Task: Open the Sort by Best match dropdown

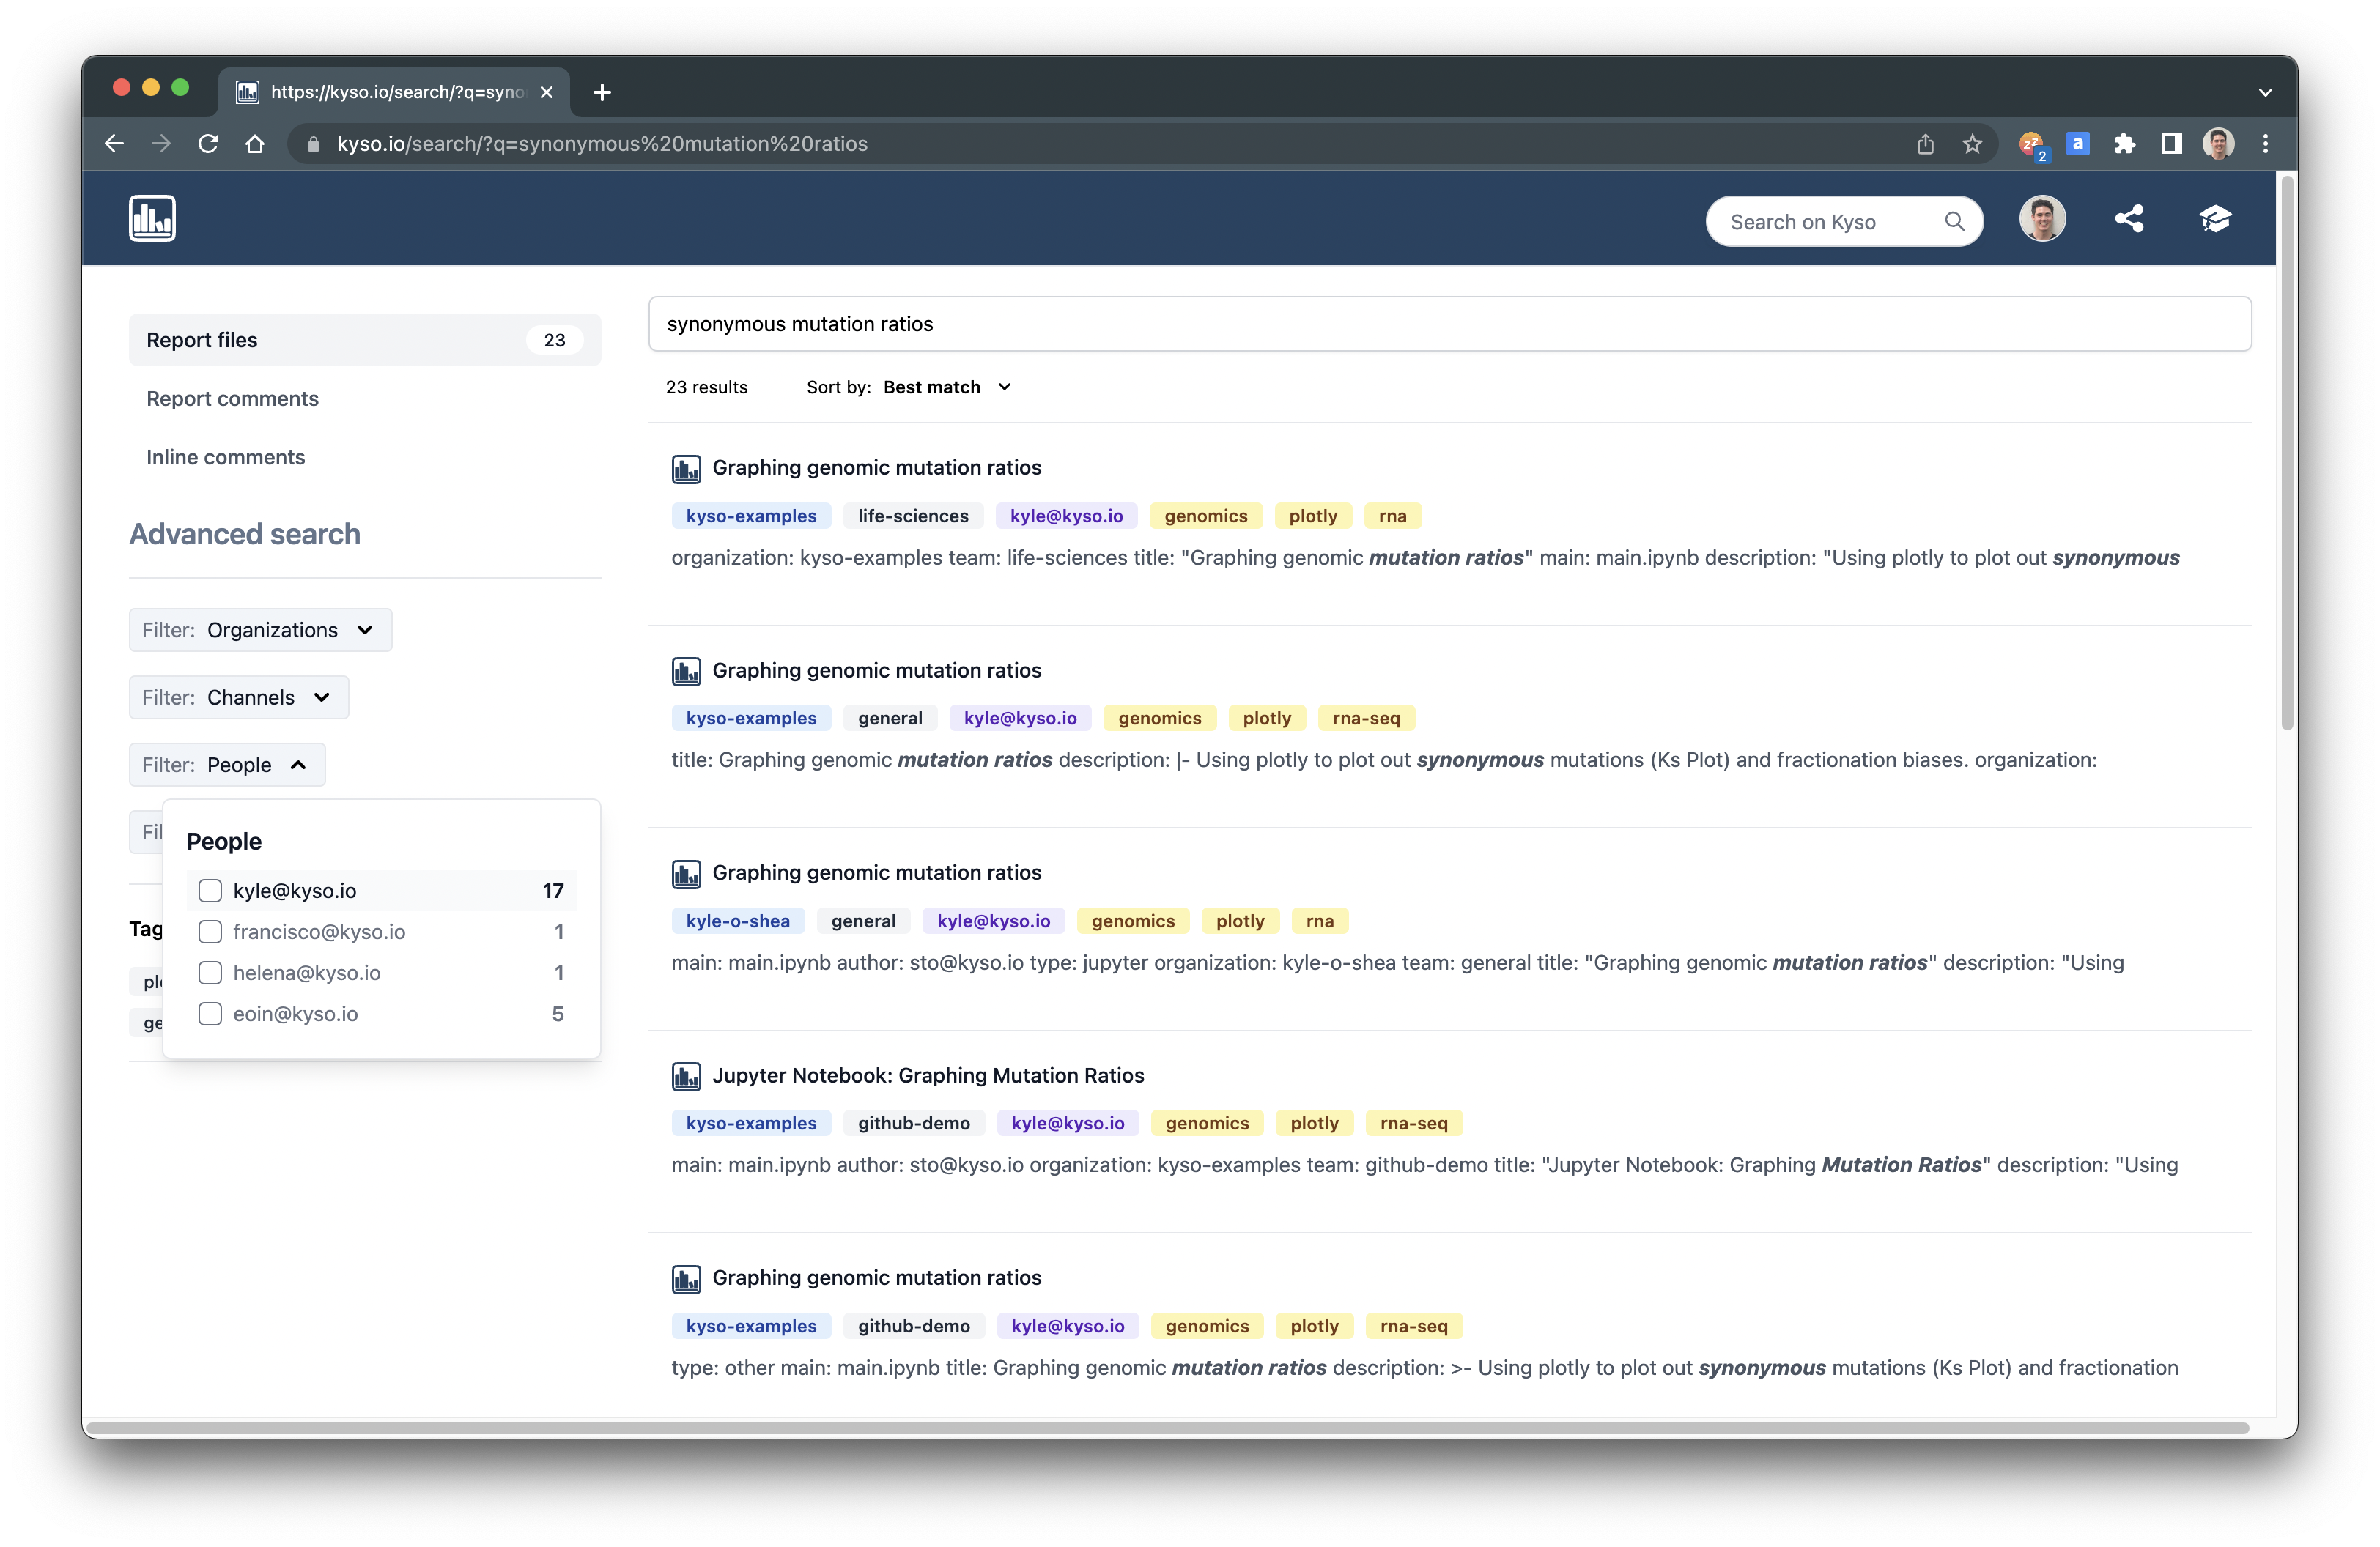Action: pos(946,387)
